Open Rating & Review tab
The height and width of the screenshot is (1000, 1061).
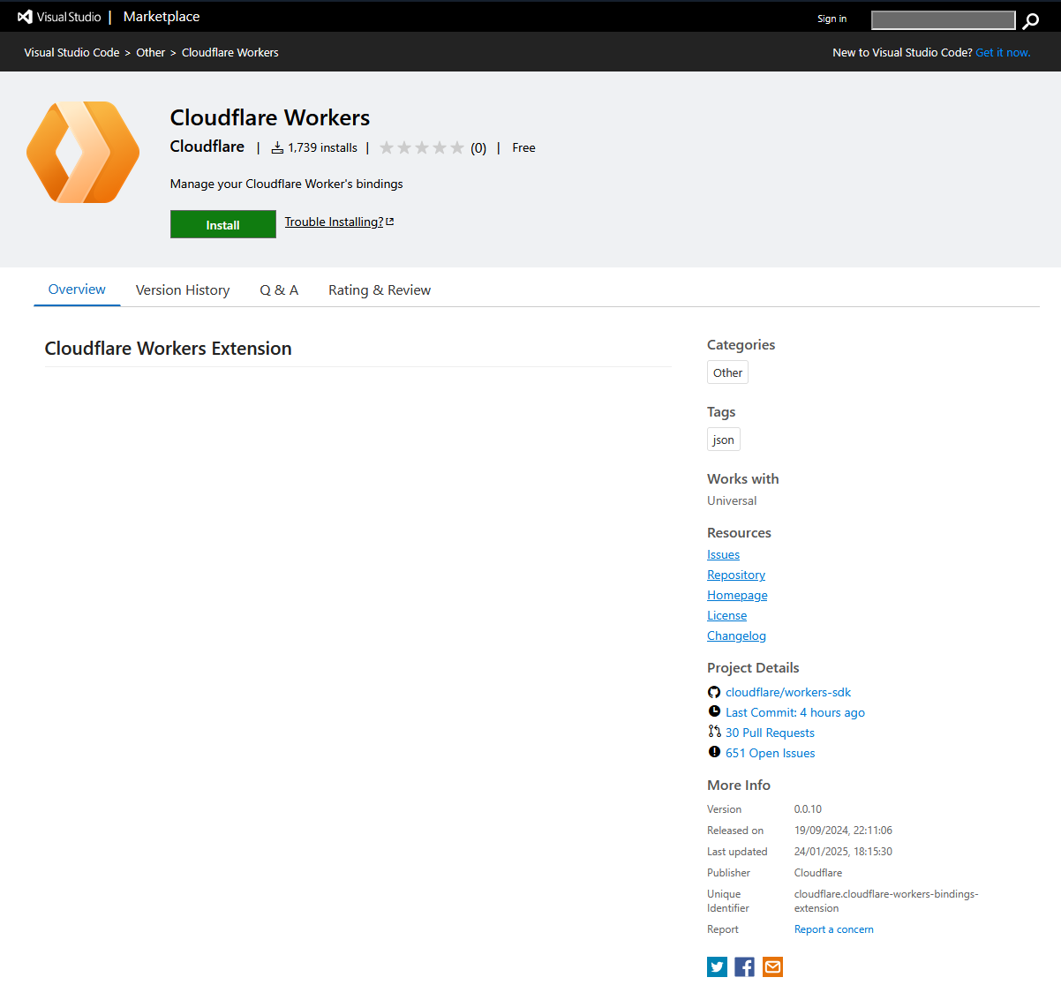point(380,290)
